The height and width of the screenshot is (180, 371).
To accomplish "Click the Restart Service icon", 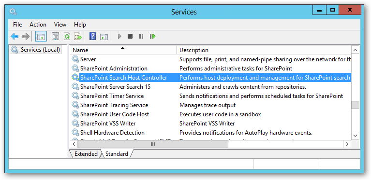I will tap(153, 36).
